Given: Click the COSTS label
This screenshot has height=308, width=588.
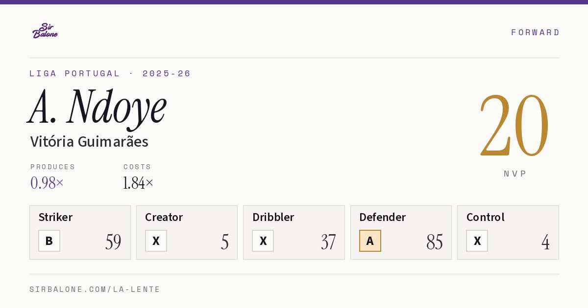Looking at the screenshot, I should pos(138,167).
